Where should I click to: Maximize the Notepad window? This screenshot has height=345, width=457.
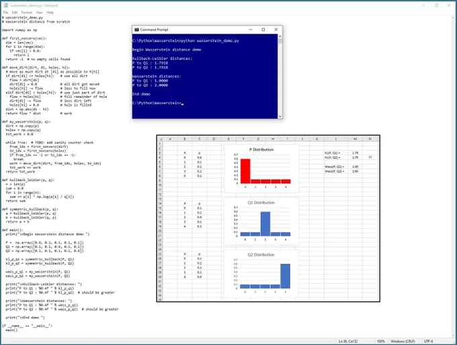436,5
